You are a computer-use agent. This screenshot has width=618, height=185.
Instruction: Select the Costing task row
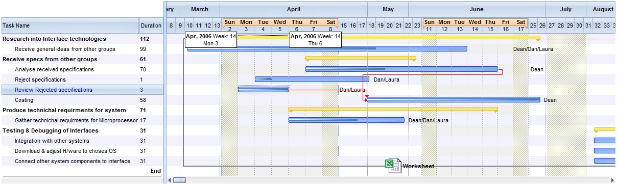tap(82, 100)
